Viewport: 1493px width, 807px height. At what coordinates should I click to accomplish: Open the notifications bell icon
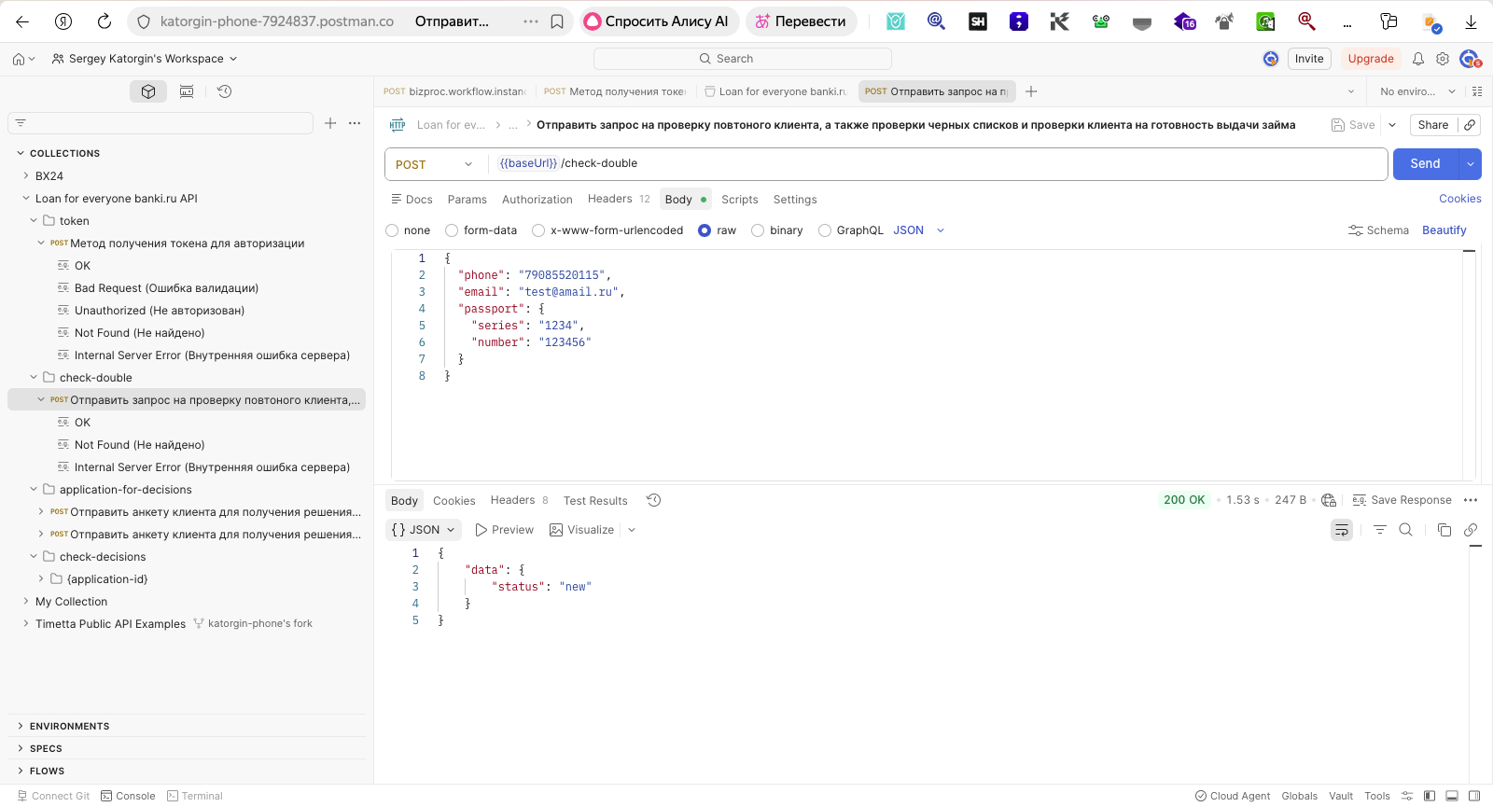coord(1417,59)
